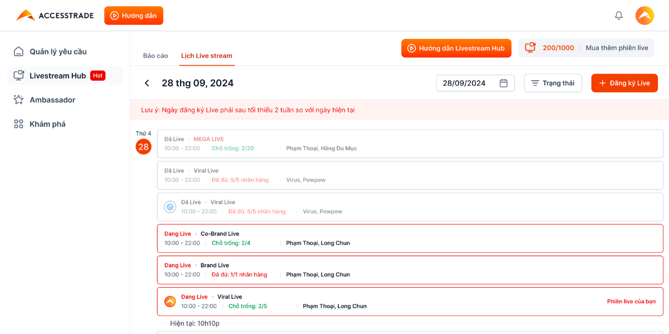This screenshot has height=334, width=669.
Task: Click Mua thêm phiên live link
Action: pyautogui.click(x=617, y=48)
